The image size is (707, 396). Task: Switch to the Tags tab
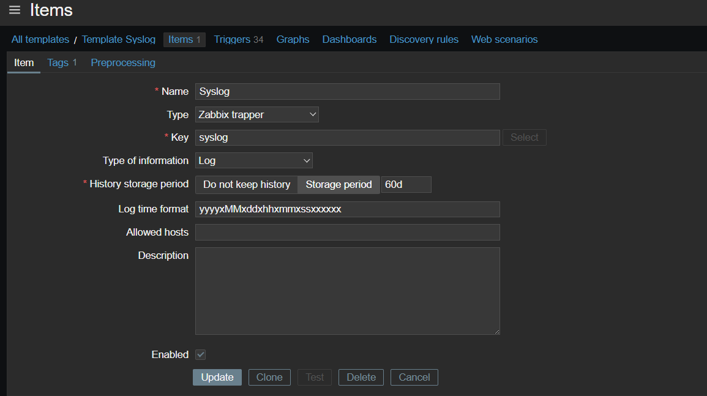pyautogui.click(x=62, y=62)
